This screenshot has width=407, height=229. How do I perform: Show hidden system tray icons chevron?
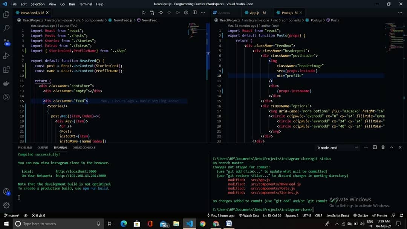pos(337,224)
